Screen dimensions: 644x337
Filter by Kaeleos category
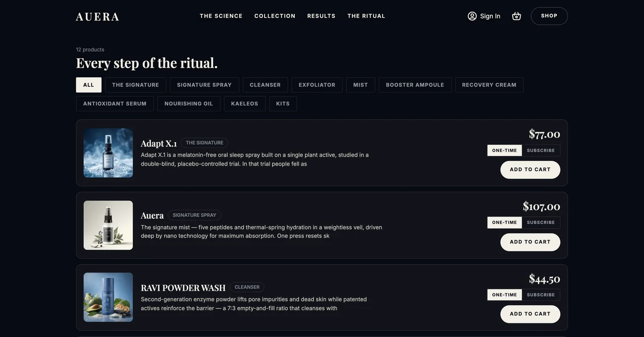click(x=245, y=103)
